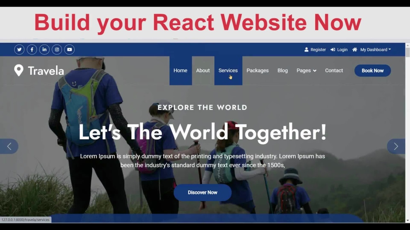410x230 pixels.
Task: Open the Facebook social icon
Action: [32, 49]
